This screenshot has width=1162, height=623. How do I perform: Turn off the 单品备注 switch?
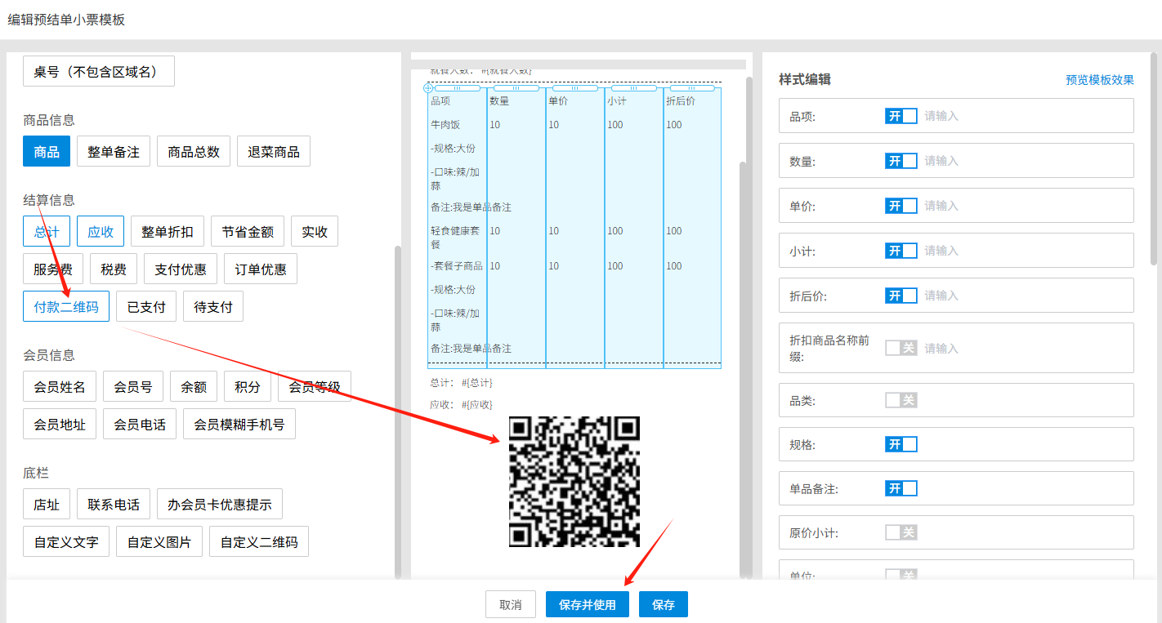(901, 488)
